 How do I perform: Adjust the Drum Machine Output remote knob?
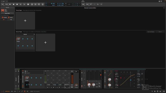point(27,78)
